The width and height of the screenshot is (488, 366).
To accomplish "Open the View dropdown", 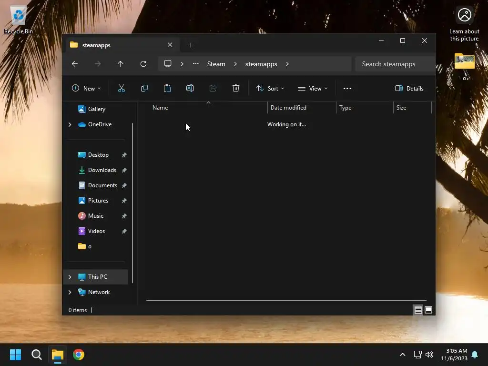I will click(313, 88).
